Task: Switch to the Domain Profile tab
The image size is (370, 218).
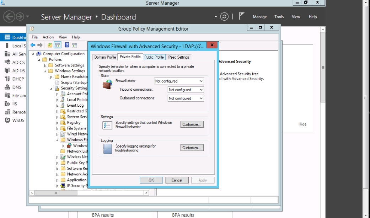Action: (105, 57)
